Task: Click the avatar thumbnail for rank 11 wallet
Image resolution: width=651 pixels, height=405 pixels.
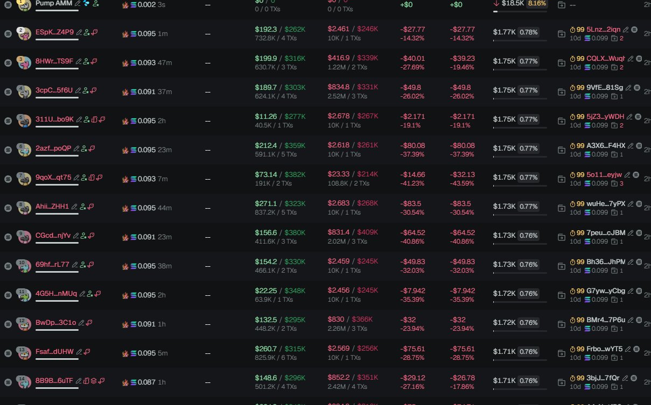Action: click(x=23, y=295)
